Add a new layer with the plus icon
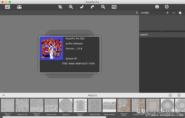185x118 pixels. [x=168, y=13]
